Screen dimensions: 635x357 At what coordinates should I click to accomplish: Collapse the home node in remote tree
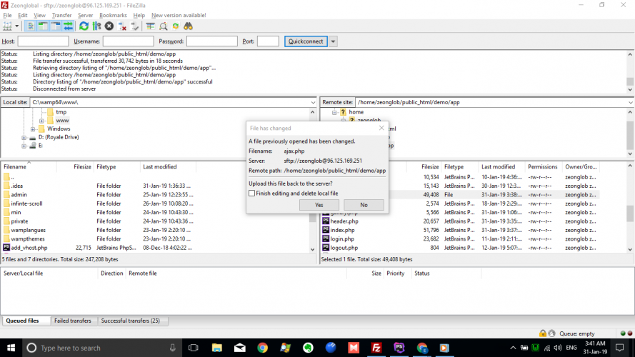point(334,112)
